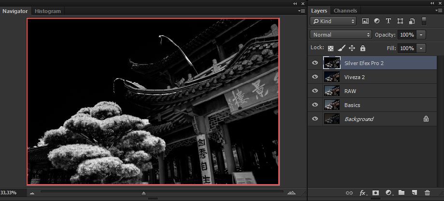Switch to the Histogram tab
Viewport: 444px width, 201px height.
tap(48, 11)
